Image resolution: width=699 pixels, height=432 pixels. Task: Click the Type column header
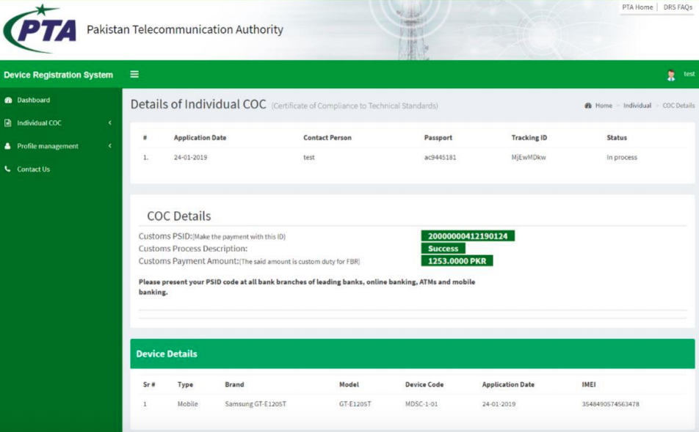coord(186,384)
